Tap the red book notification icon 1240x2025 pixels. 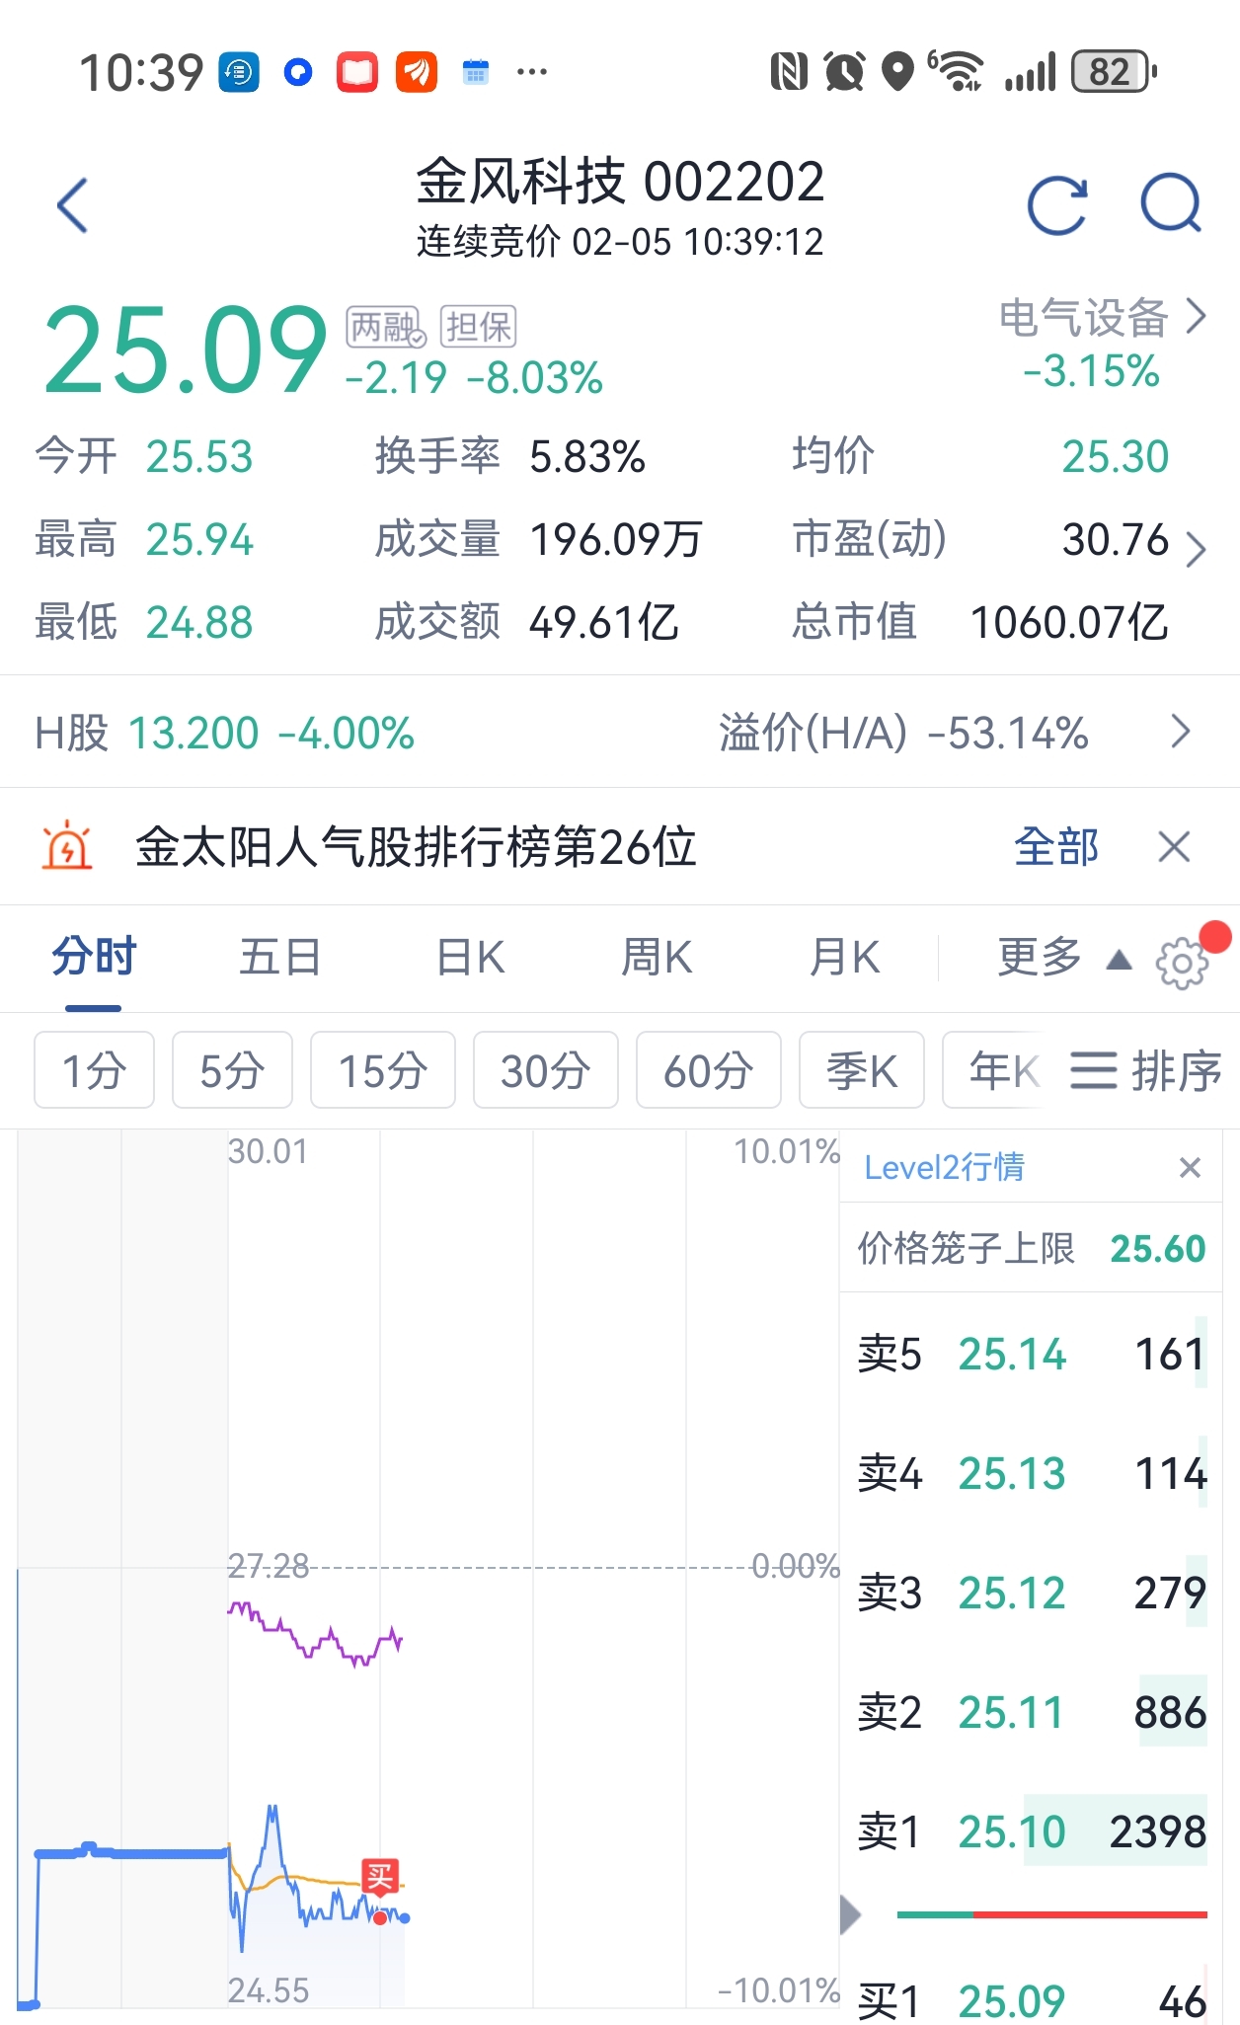click(357, 72)
